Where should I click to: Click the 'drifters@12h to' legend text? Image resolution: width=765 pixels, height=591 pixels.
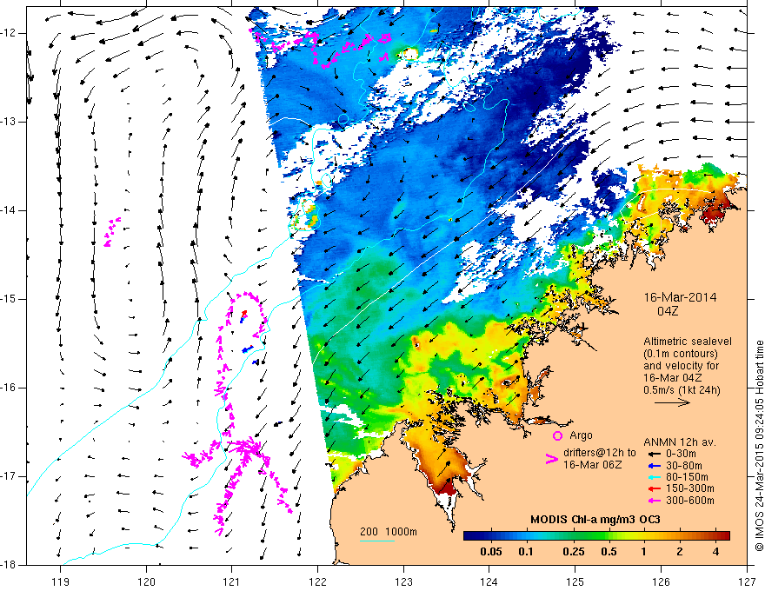point(600,453)
